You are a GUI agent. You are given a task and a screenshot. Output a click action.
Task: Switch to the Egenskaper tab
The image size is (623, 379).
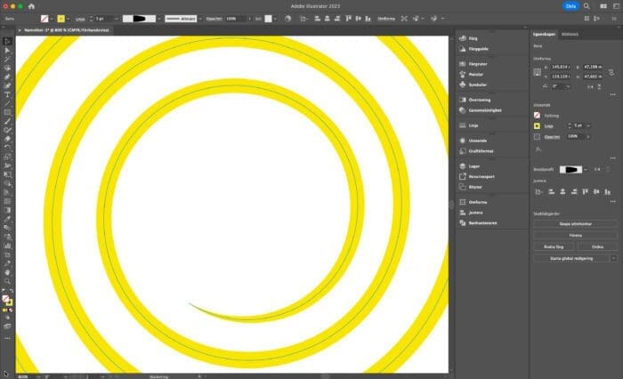544,34
